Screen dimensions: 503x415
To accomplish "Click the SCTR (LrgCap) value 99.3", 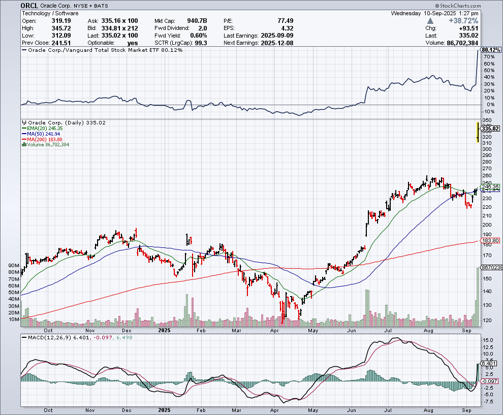I will (201, 43).
